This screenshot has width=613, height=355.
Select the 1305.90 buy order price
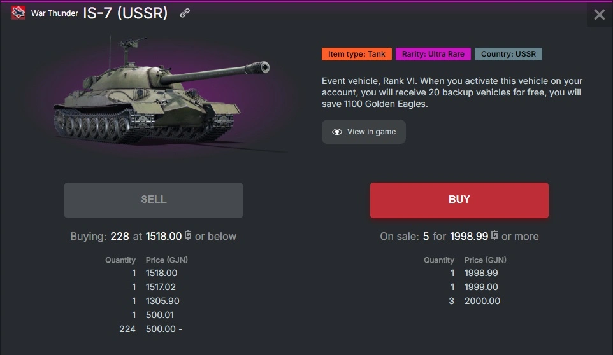click(162, 301)
